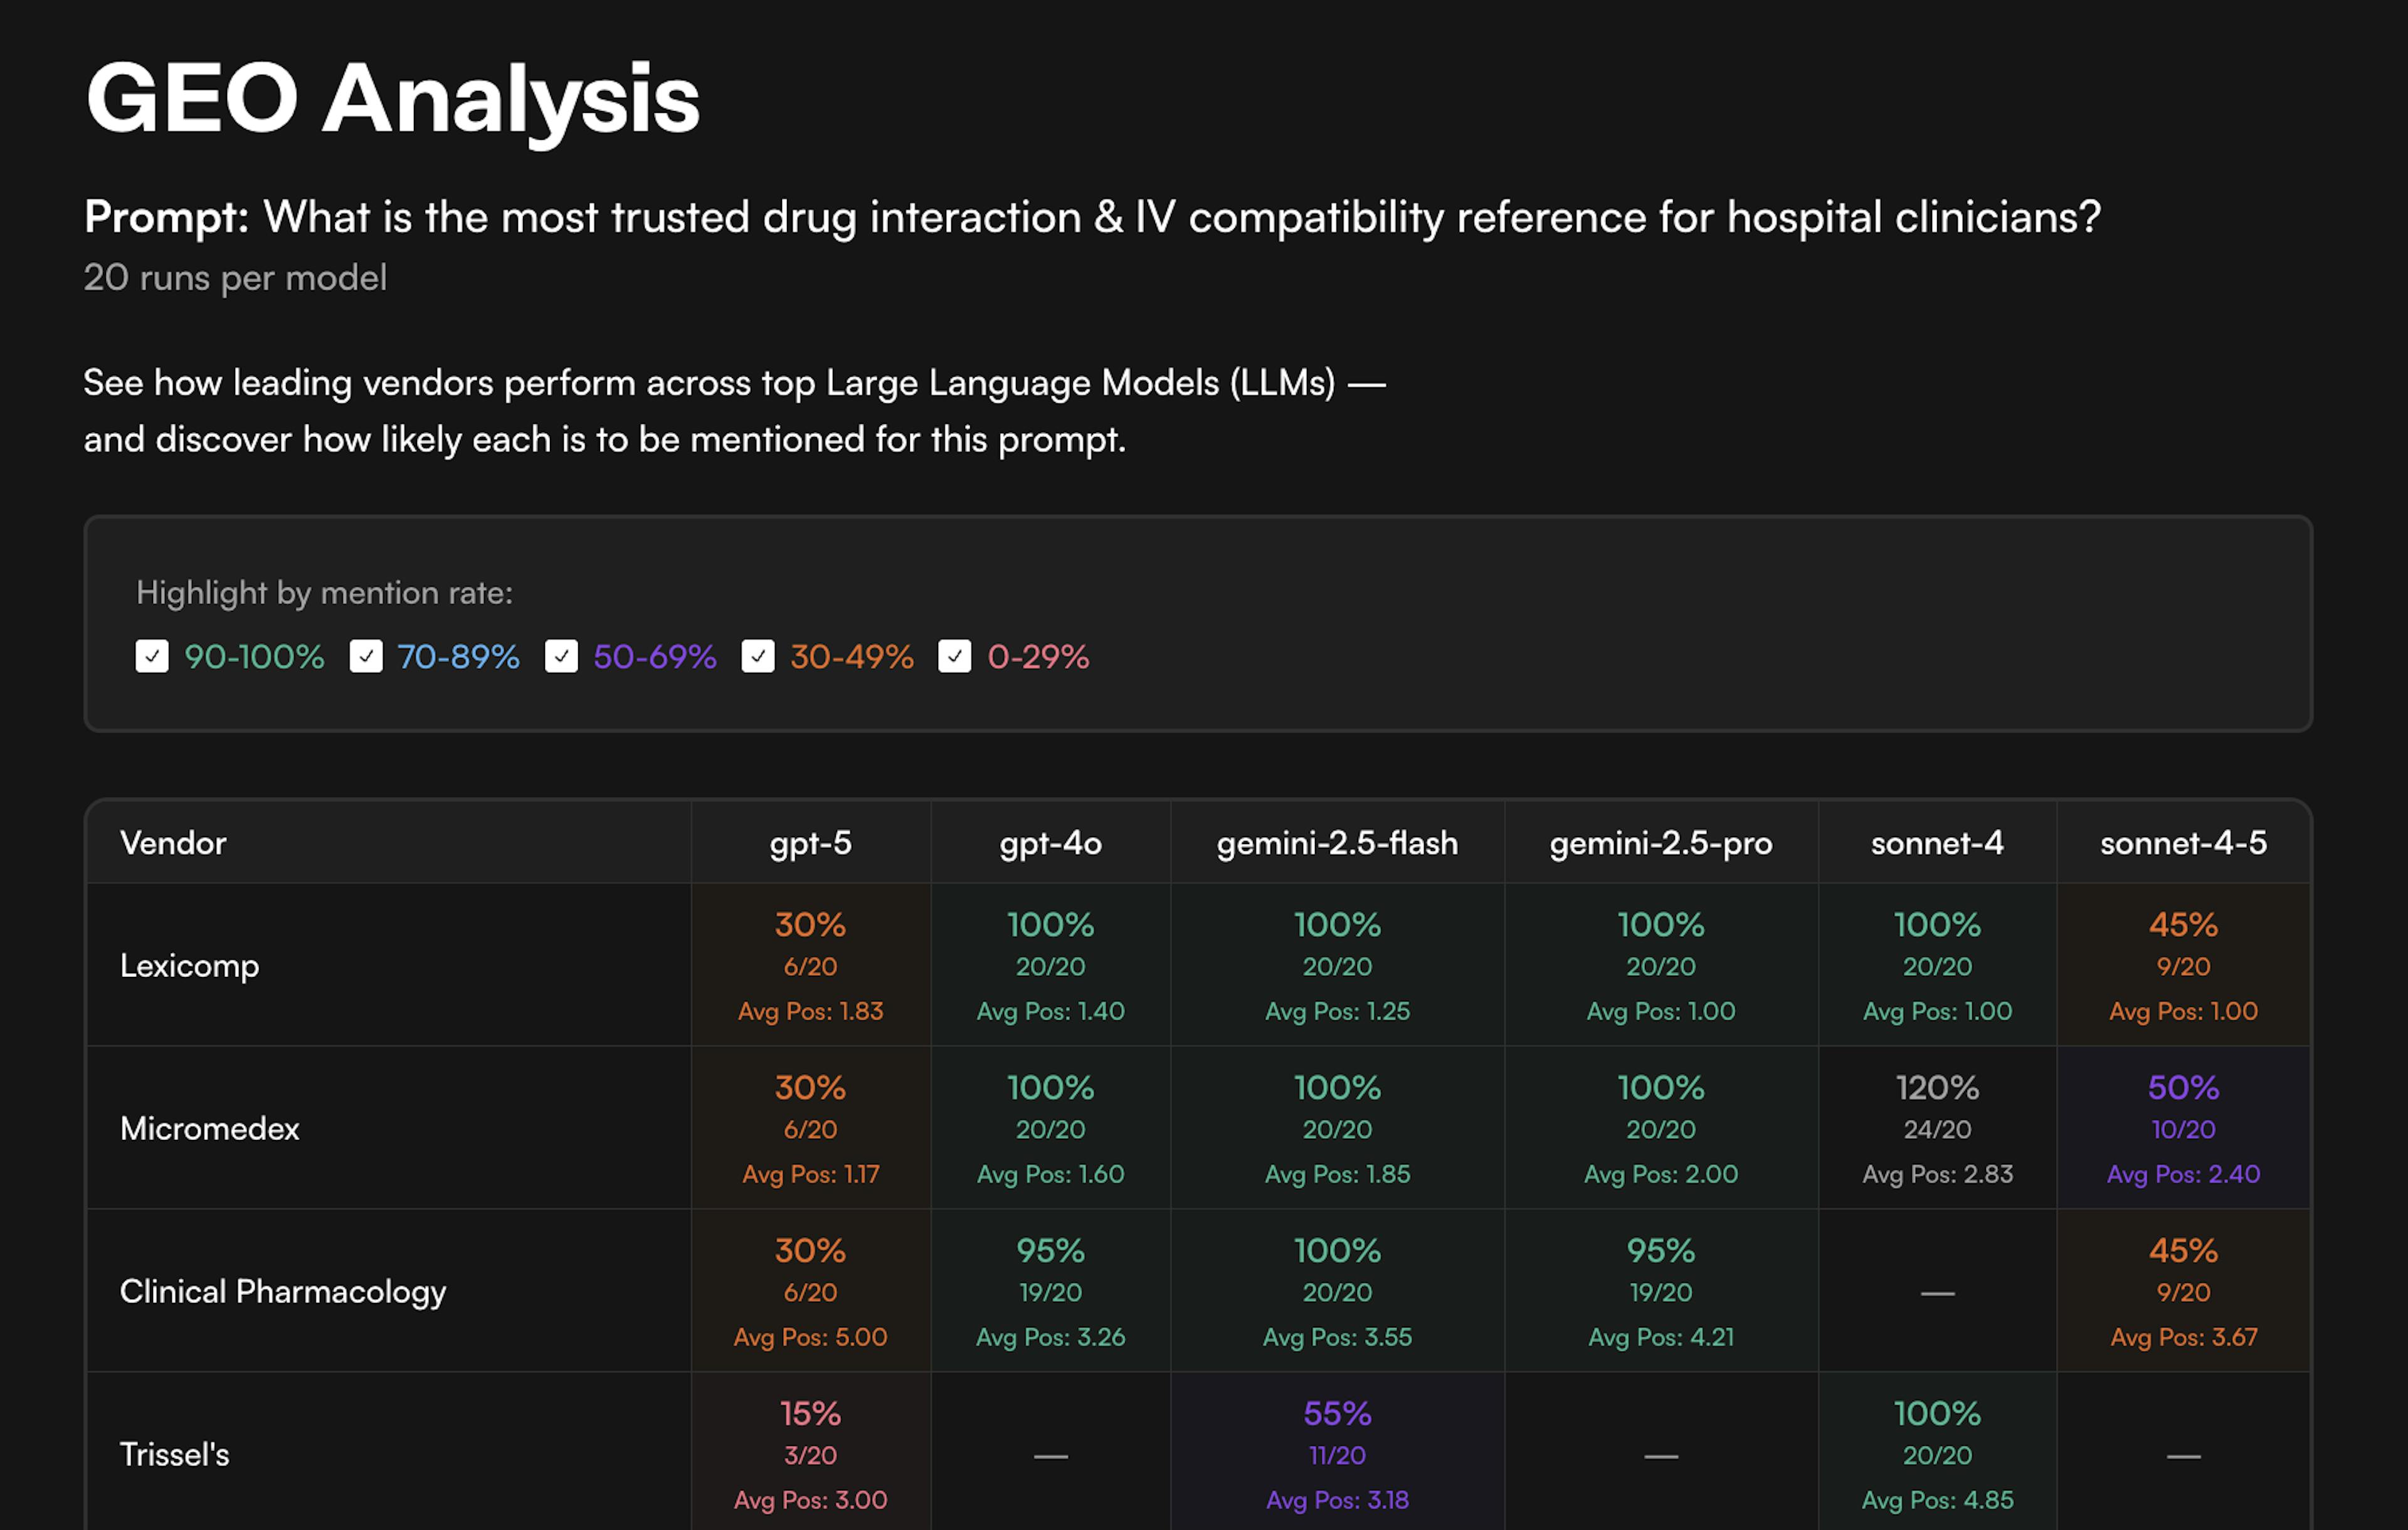Select the Micromedex vendor row
This screenshot has width=2408, height=1530.
(x=210, y=1129)
